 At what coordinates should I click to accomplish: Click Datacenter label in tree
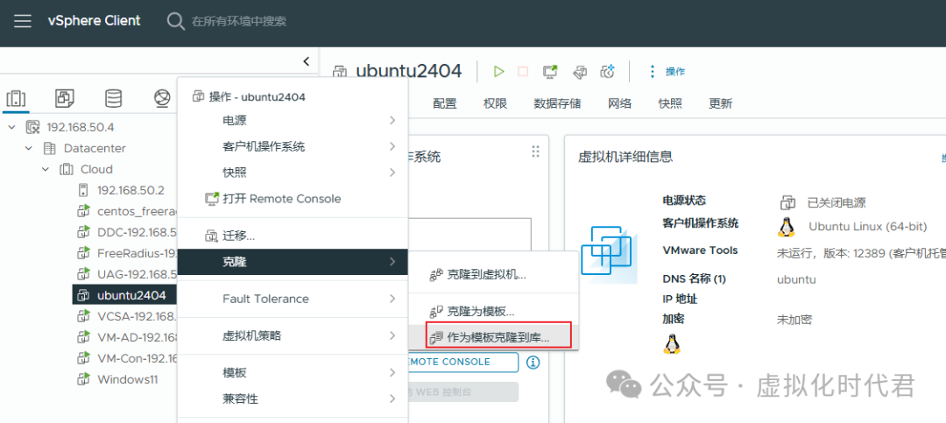(x=95, y=148)
